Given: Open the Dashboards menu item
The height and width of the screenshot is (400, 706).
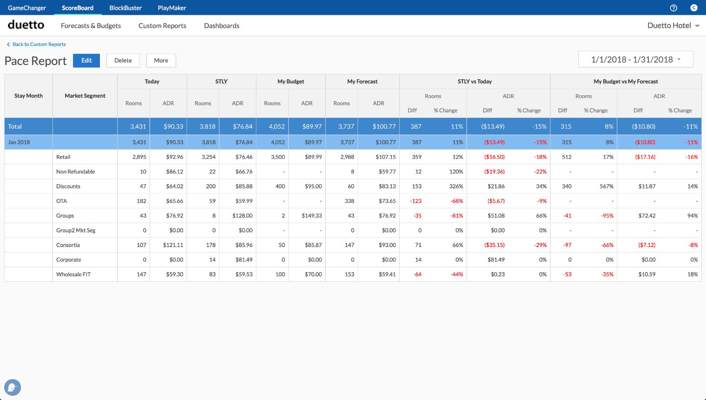Looking at the screenshot, I should 221,26.
